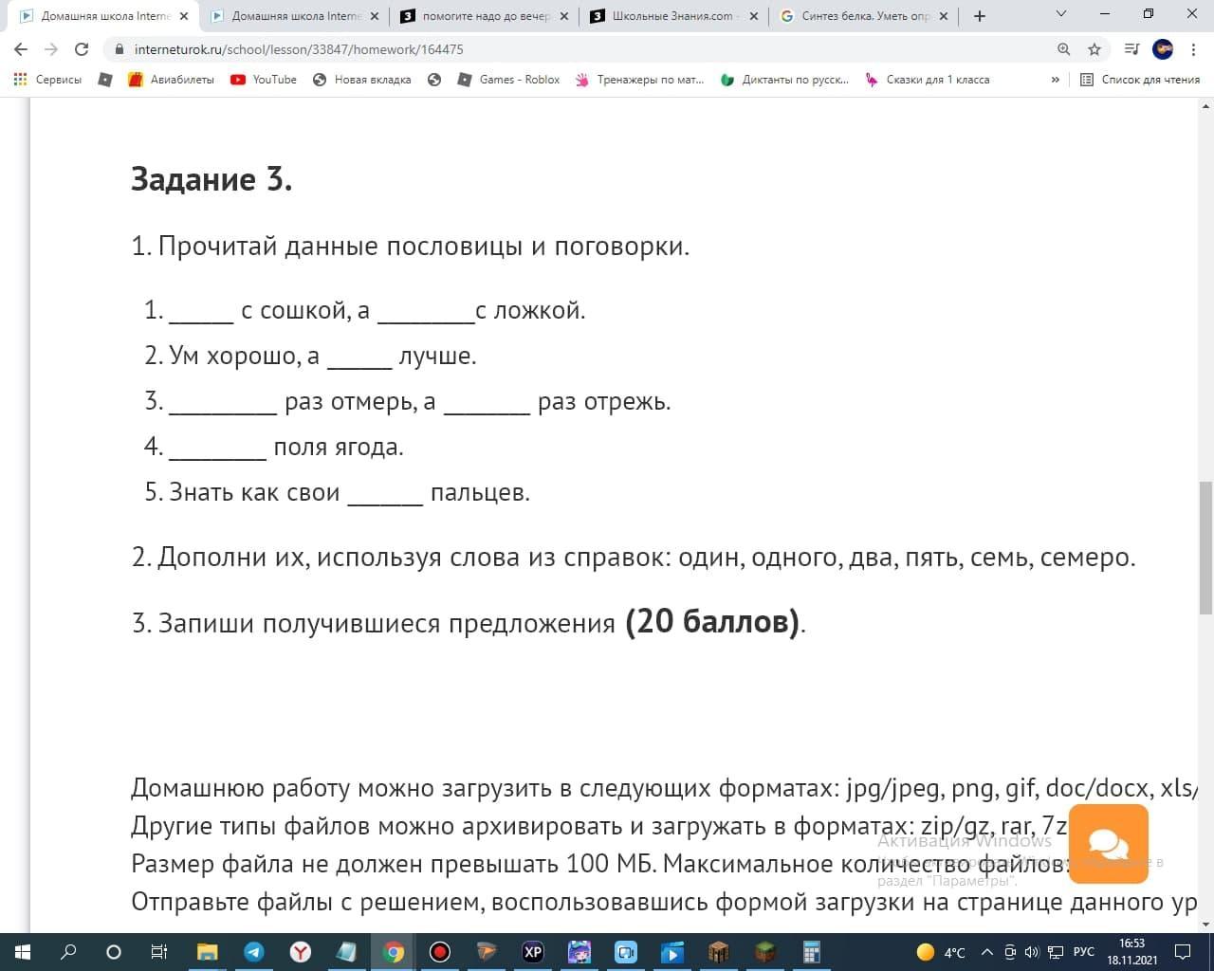
Task: Open the Roblox icon bookmark next to Сервисы
Action: 106,80
